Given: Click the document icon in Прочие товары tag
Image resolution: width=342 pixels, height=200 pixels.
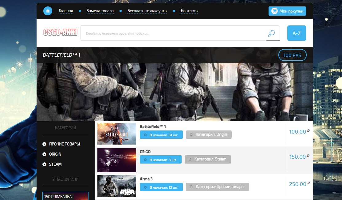Looking at the screenshot, I should pyautogui.click(x=191, y=187).
